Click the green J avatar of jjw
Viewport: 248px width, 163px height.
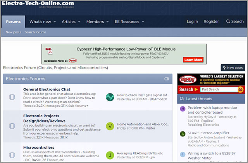click(x=110, y=155)
